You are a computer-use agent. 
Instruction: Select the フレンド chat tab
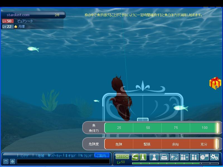tap(86, 156)
